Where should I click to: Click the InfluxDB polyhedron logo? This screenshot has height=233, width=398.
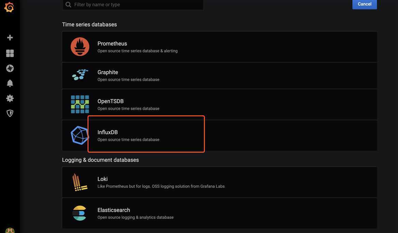80,135
